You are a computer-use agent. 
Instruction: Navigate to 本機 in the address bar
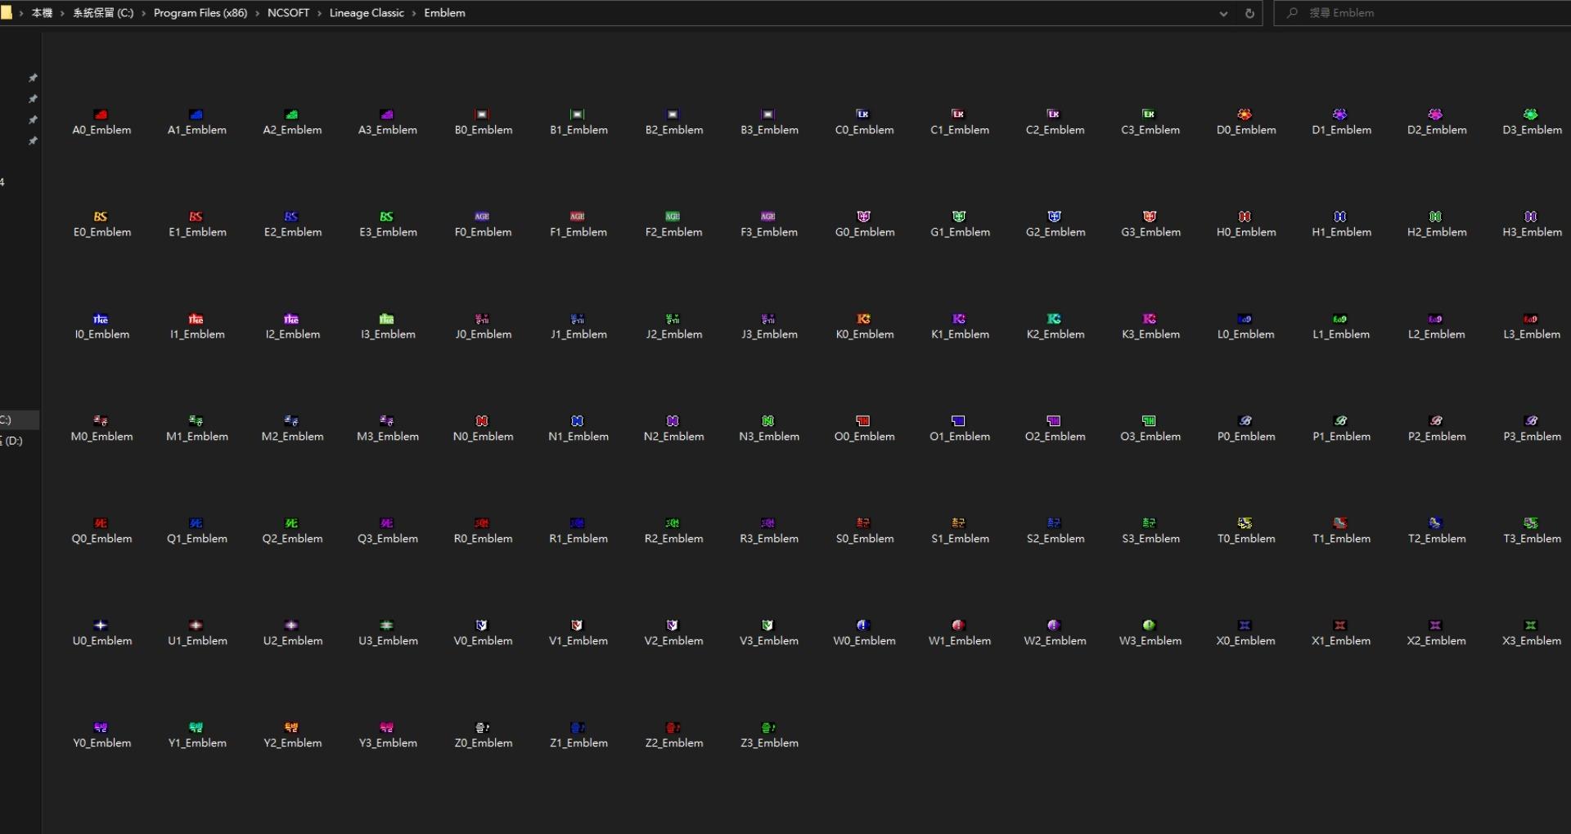coord(42,13)
